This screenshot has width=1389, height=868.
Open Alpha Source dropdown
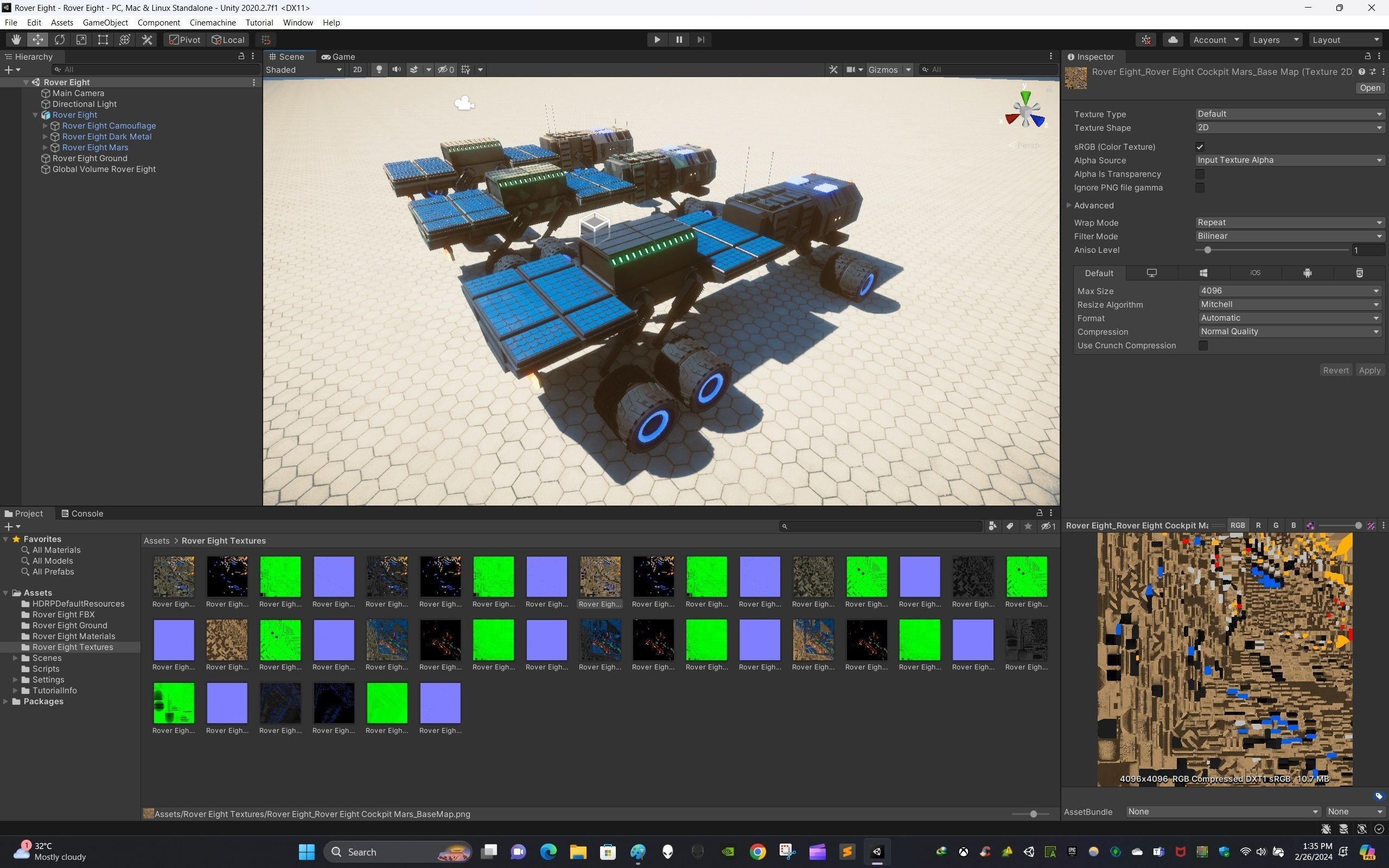(1290, 160)
